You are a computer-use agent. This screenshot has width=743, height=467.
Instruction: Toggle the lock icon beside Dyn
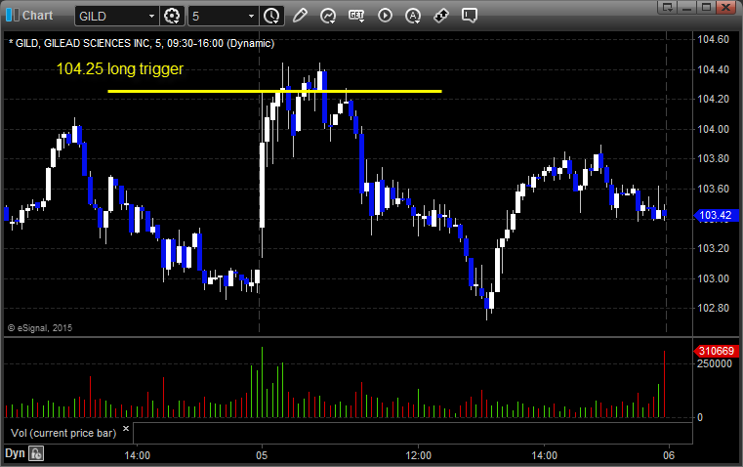point(36,453)
